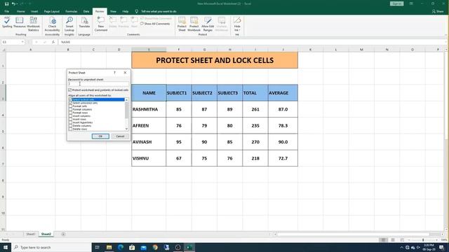Viewport: 449px width, 252px height.
Task: Switch to the Data ribbon tab
Action: [86, 11]
